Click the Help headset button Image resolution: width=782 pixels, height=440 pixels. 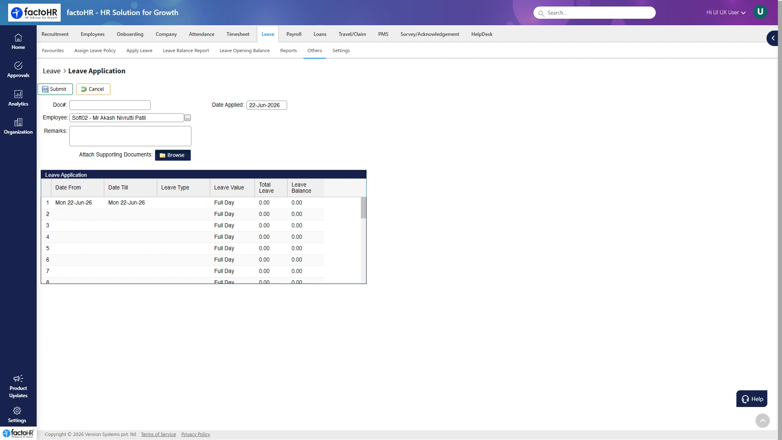(752, 399)
